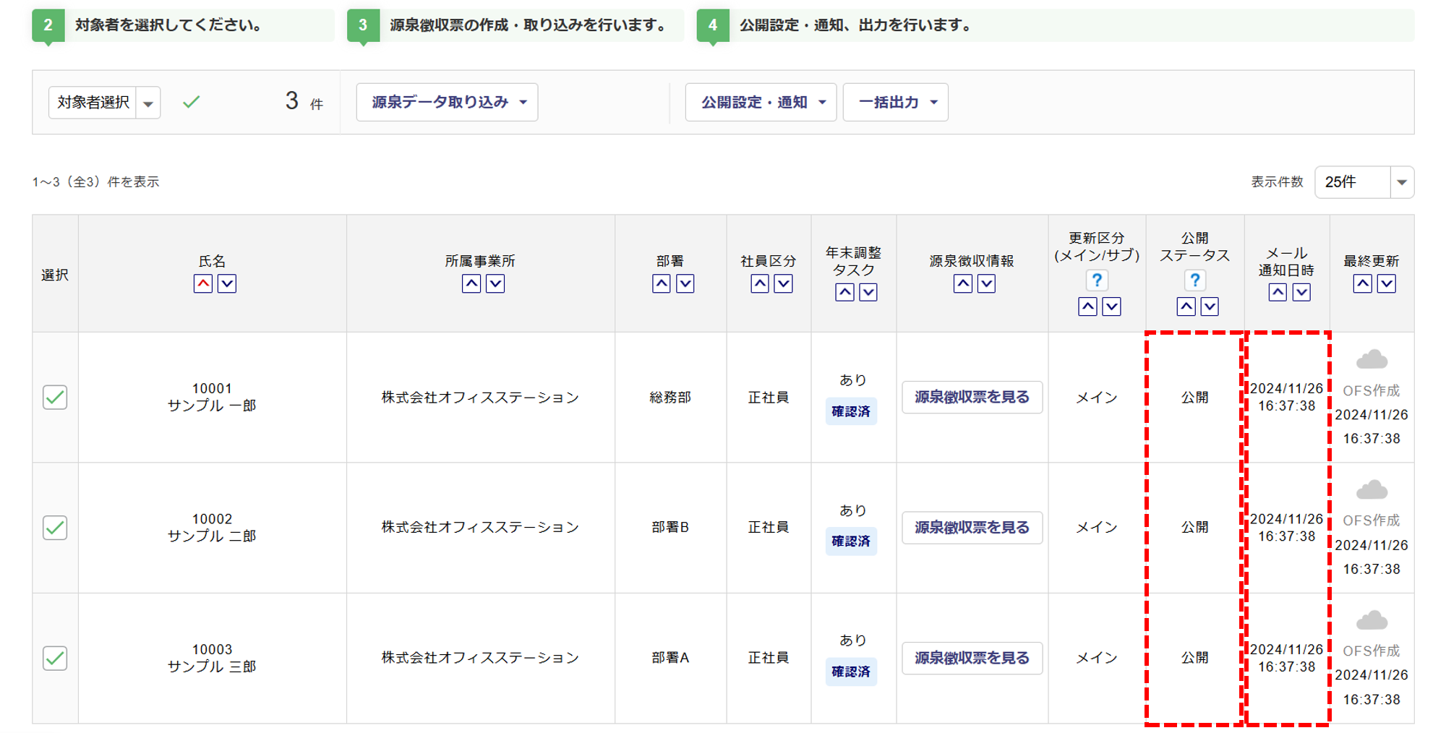Click 部署B department cell
Viewport: 1446px width, 733px height.
670,528
